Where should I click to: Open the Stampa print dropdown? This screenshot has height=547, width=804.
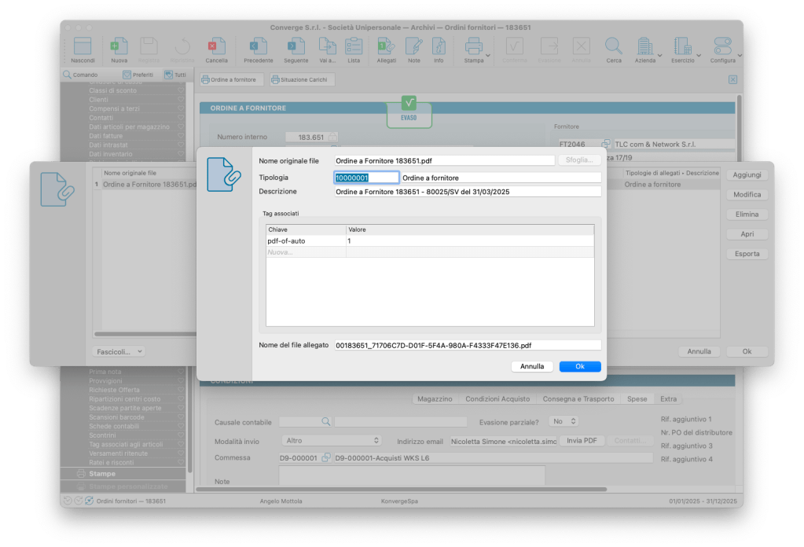click(475, 47)
